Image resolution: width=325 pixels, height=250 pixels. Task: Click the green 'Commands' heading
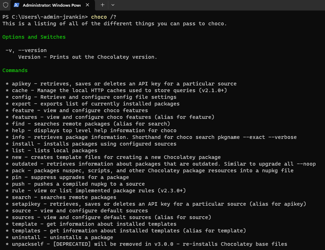pos(15,70)
